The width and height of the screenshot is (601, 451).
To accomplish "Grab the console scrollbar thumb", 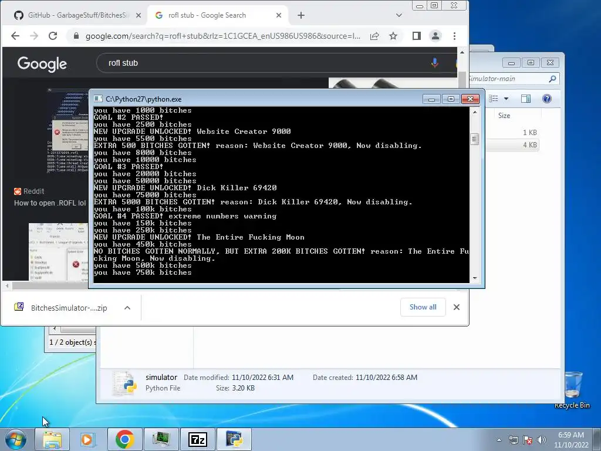I will (x=474, y=139).
